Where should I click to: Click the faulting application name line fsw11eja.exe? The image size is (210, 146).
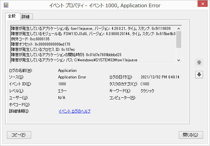pyautogui.click(x=91, y=29)
